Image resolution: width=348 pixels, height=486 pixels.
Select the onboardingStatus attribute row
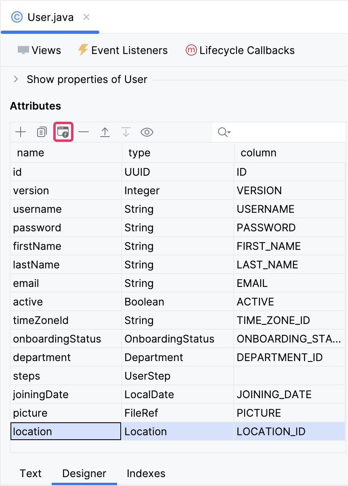coord(57,339)
